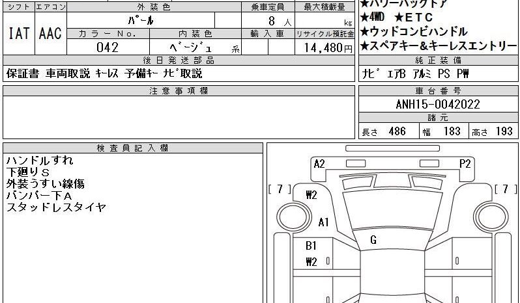The width and height of the screenshot is (520, 303).
Task: Click the 注意事項欄 section header
Action: coord(179,91)
